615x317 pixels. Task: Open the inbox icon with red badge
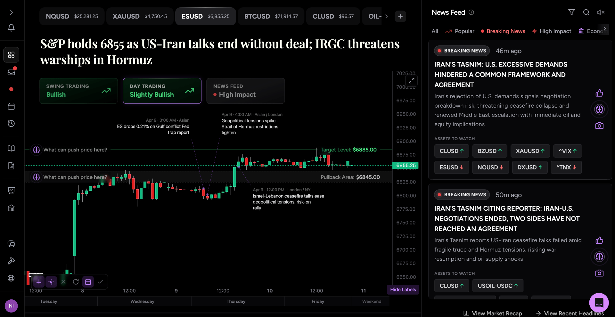click(x=11, y=72)
